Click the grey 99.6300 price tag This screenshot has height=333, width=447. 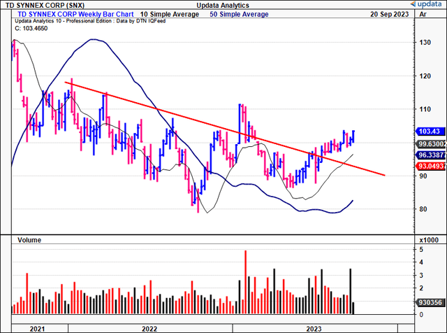[430, 143]
